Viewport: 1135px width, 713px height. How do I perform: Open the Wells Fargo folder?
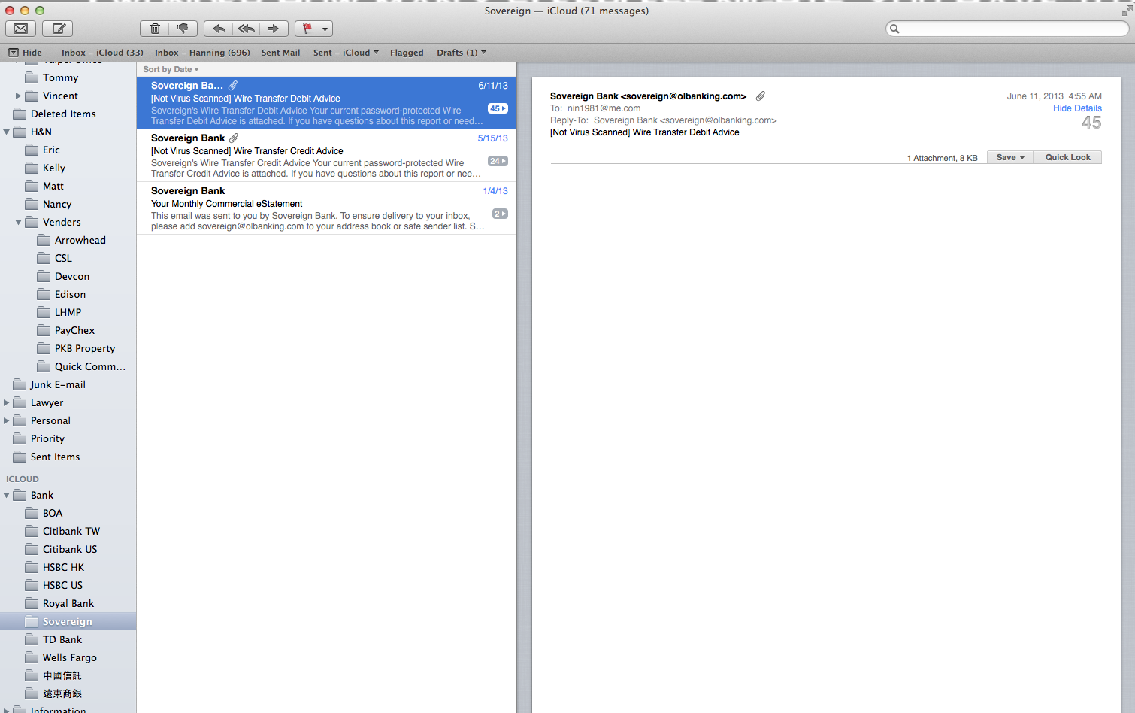click(61, 657)
